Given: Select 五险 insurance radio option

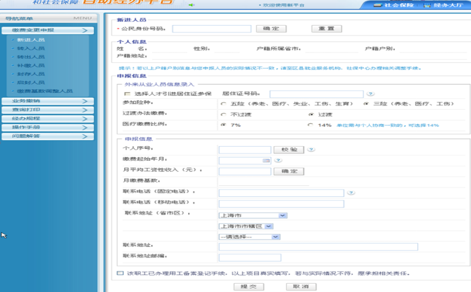Looking at the screenshot, I should pos(223,104).
